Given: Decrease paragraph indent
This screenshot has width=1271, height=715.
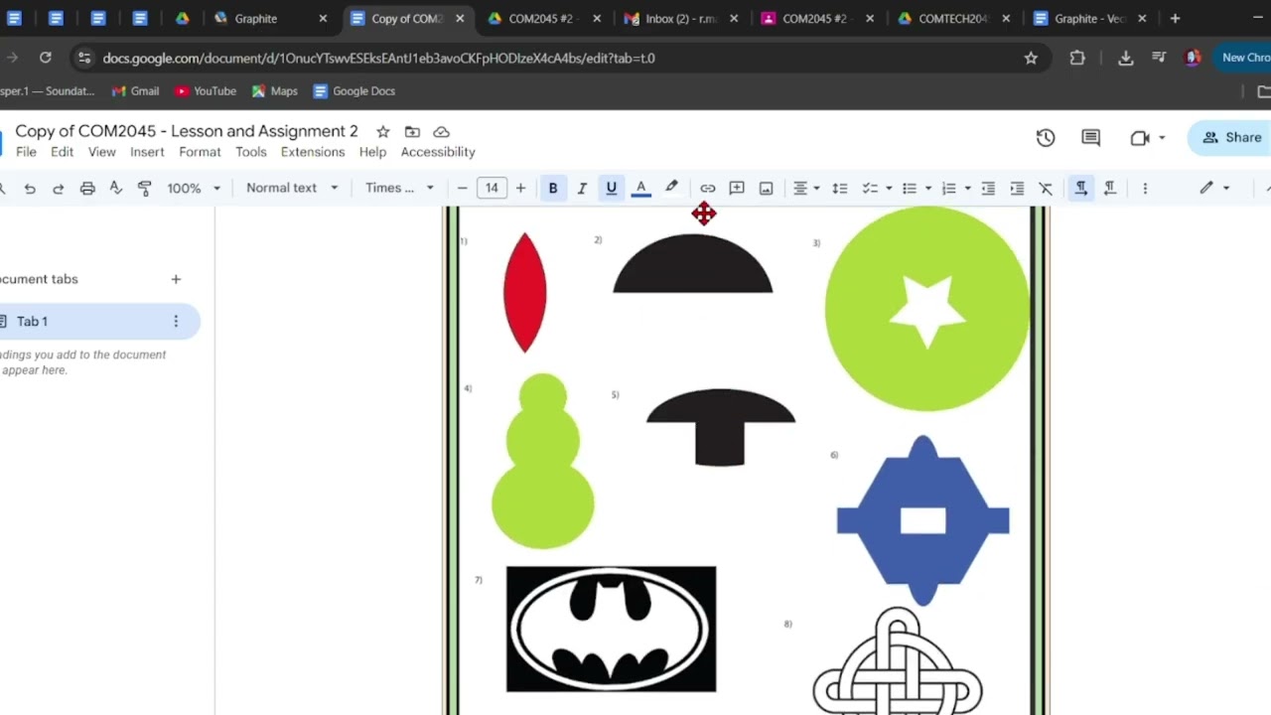Looking at the screenshot, I should pyautogui.click(x=988, y=188).
